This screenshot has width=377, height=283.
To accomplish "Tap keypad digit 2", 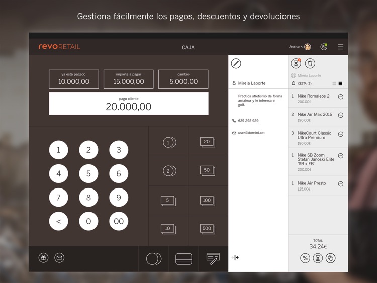I will tap(88, 150).
